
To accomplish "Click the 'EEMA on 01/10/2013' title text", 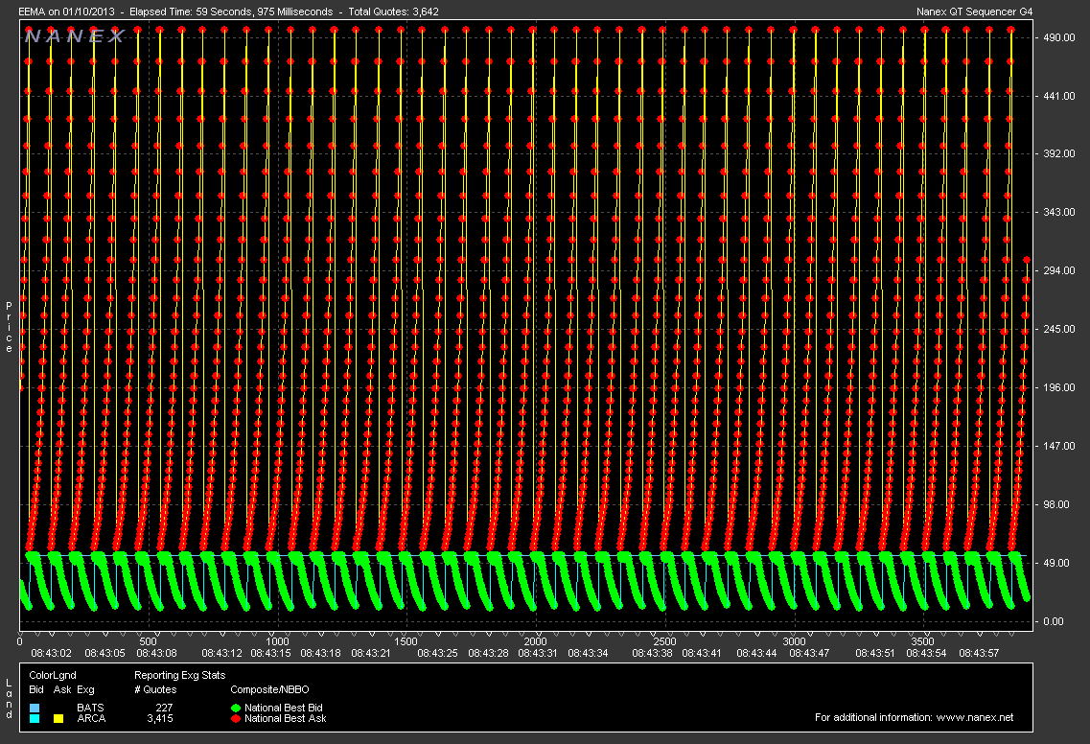I will [67, 12].
